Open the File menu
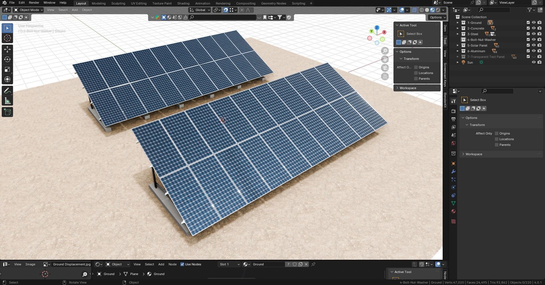This screenshot has height=285, width=545. pyautogui.click(x=12, y=3)
